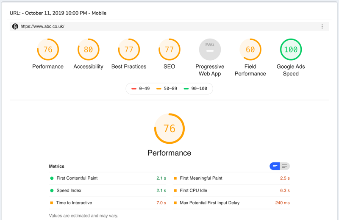Open the Progressive Web App PWA badge

point(210,50)
